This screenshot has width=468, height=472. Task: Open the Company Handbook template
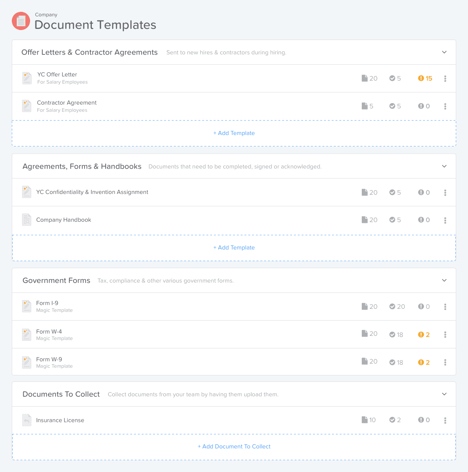63,220
